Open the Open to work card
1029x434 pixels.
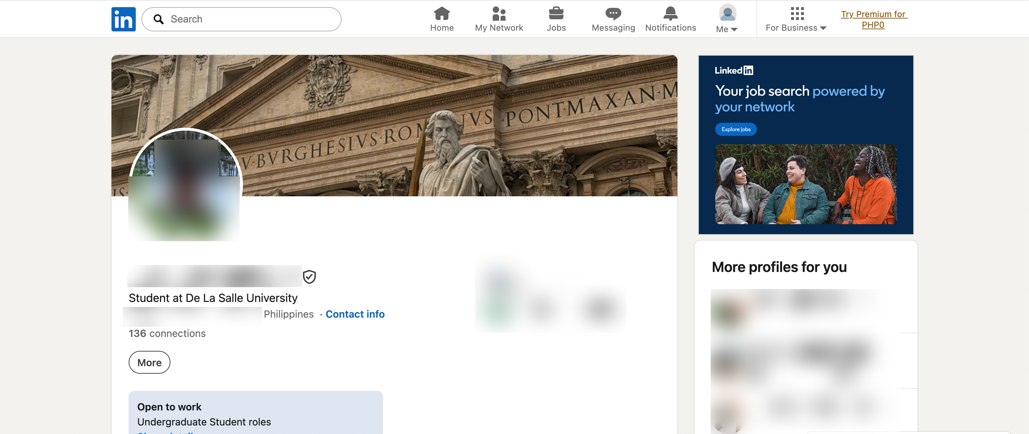(256, 413)
